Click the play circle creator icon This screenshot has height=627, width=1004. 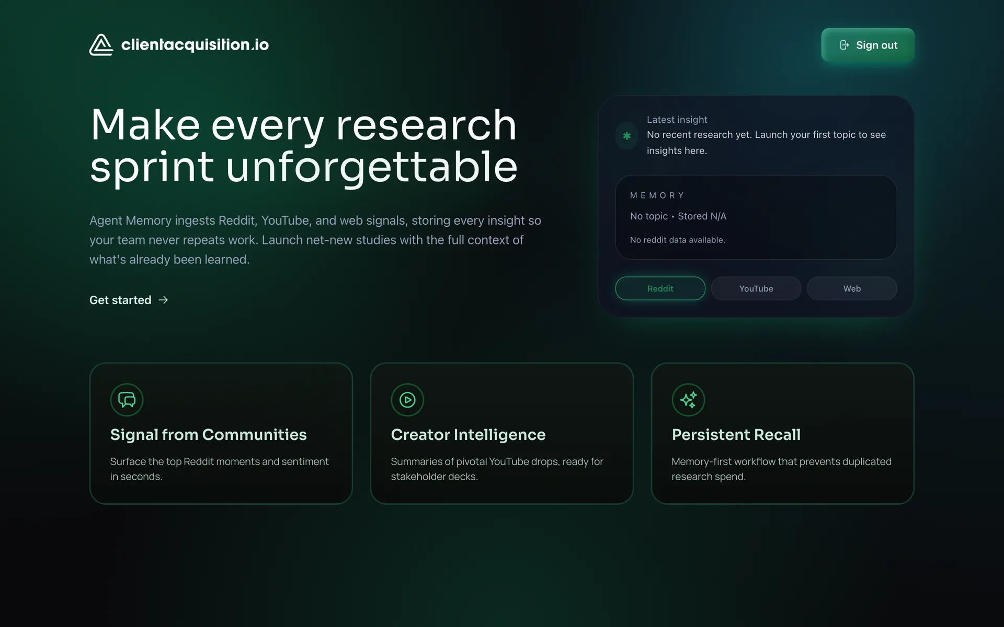point(407,400)
